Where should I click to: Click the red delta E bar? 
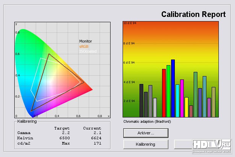click(x=164, y=93)
